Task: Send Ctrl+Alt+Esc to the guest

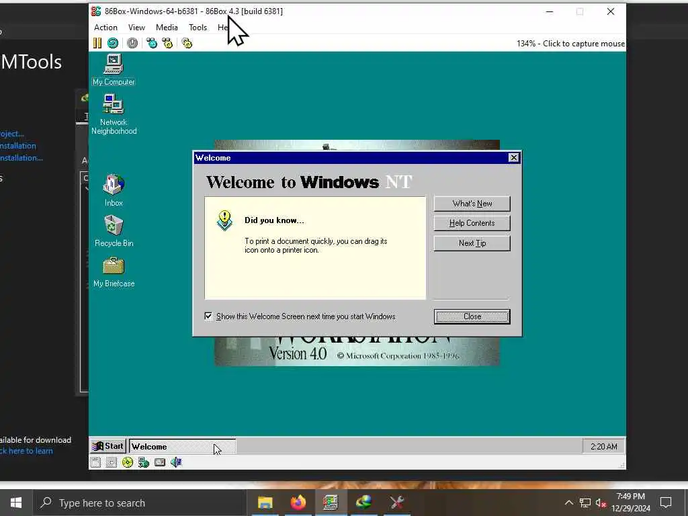Action: (167, 43)
